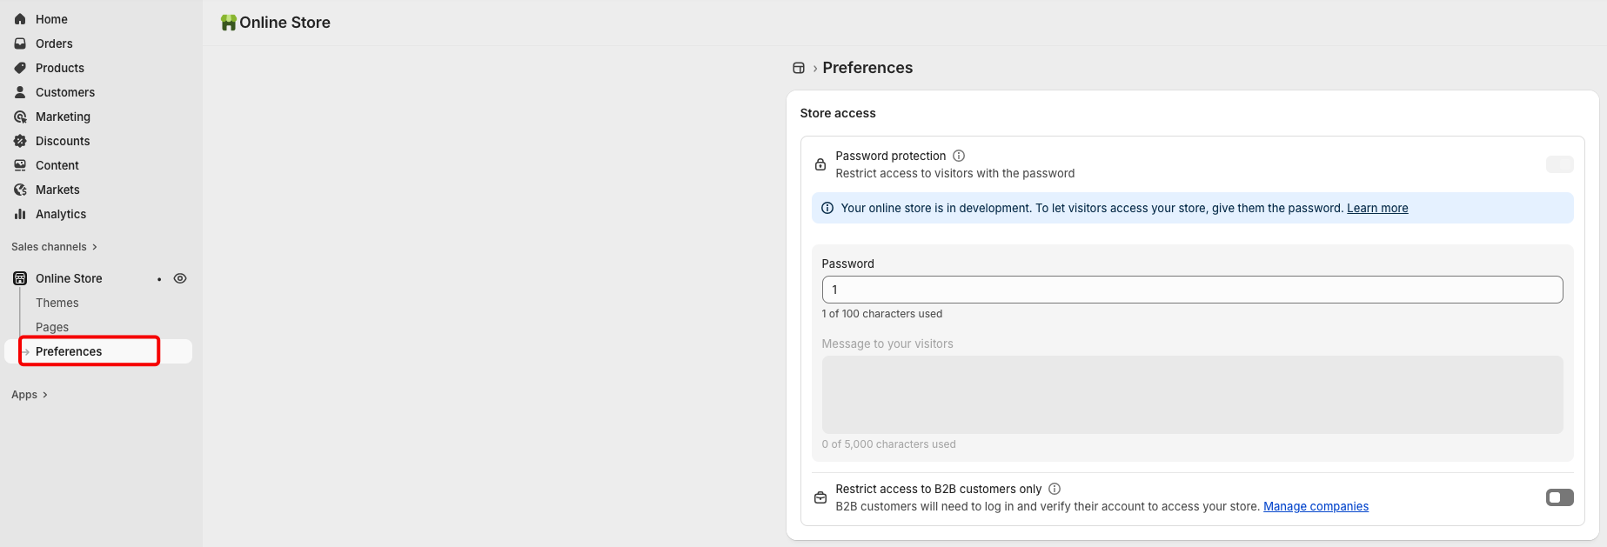Open Themes under Online Store

(x=57, y=303)
